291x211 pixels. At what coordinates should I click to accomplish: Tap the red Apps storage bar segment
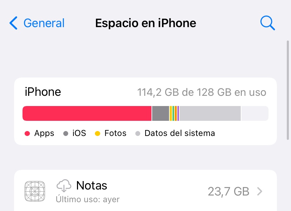pos(87,113)
